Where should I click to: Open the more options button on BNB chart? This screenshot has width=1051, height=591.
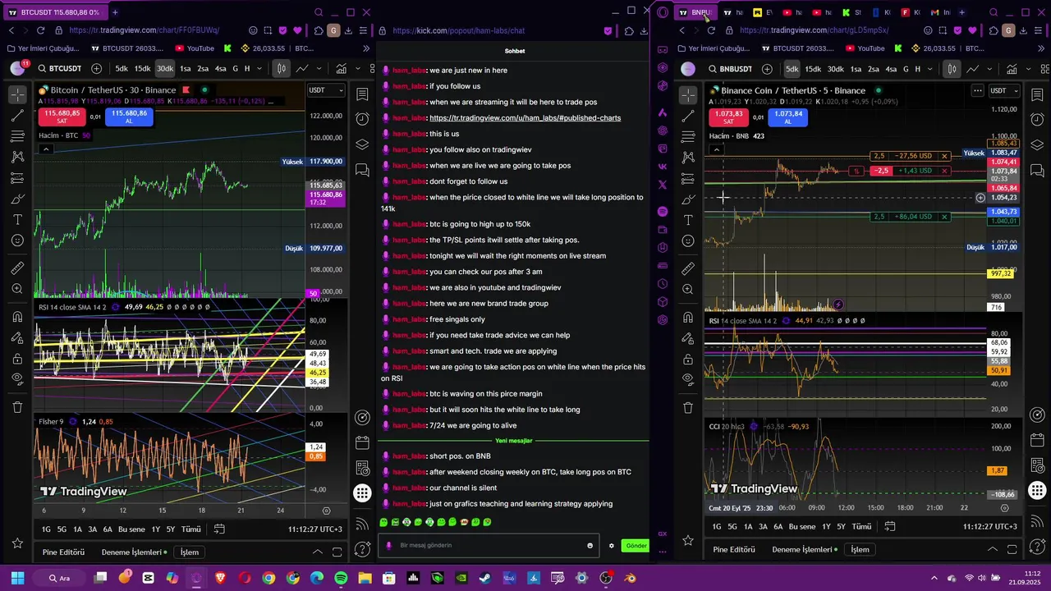coord(977,90)
